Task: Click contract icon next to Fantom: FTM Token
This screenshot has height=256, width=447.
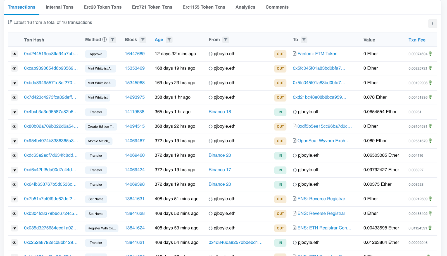Action: tap(294, 54)
